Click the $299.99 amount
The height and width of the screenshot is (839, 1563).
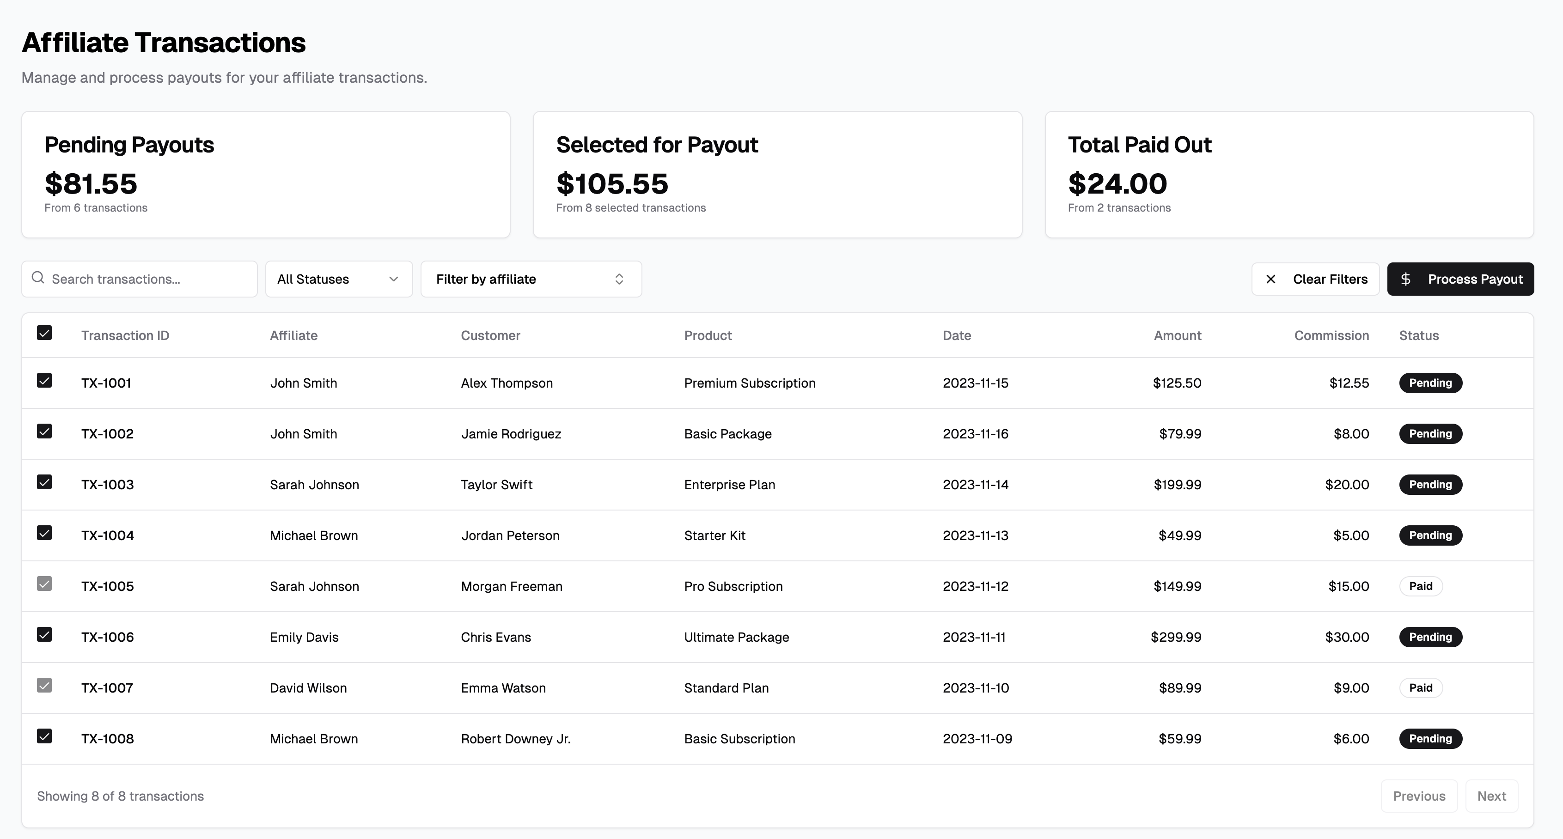pos(1176,637)
